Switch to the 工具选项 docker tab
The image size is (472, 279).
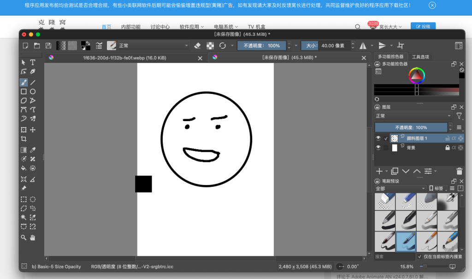tap(420, 57)
